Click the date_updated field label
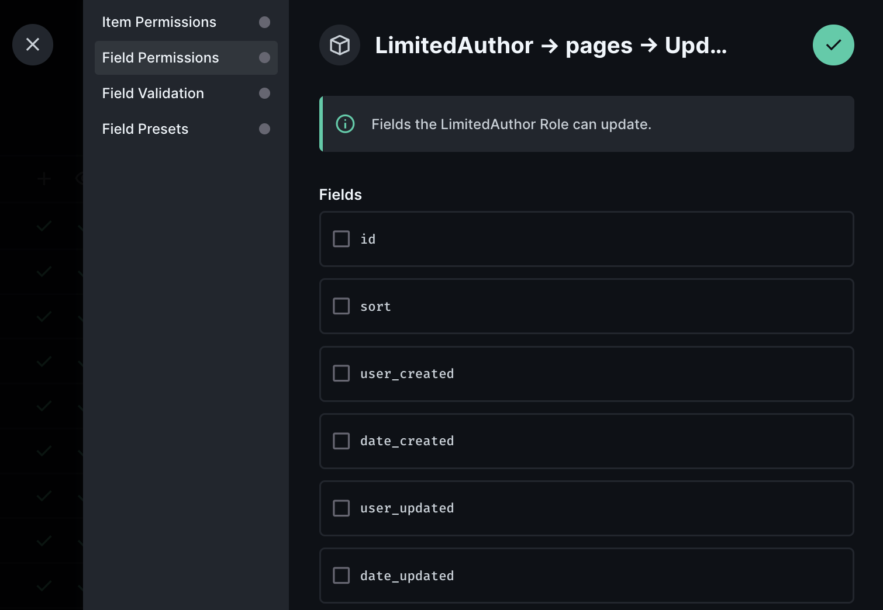The image size is (883, 610). pyautogui.click(x=407, y=576)
